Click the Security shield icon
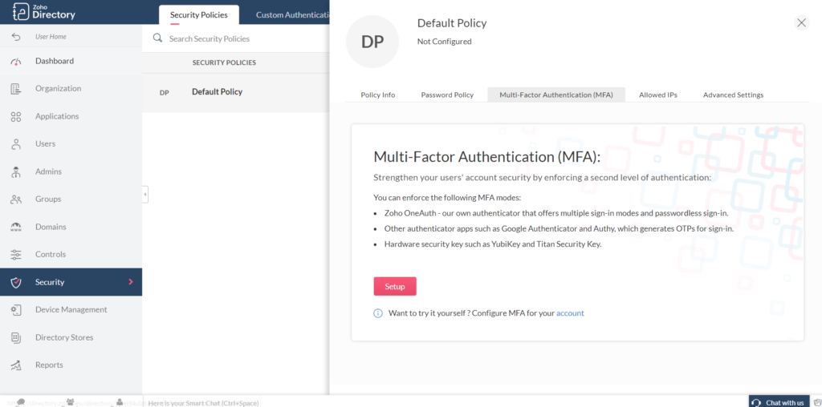 click(x=16, y=283)
